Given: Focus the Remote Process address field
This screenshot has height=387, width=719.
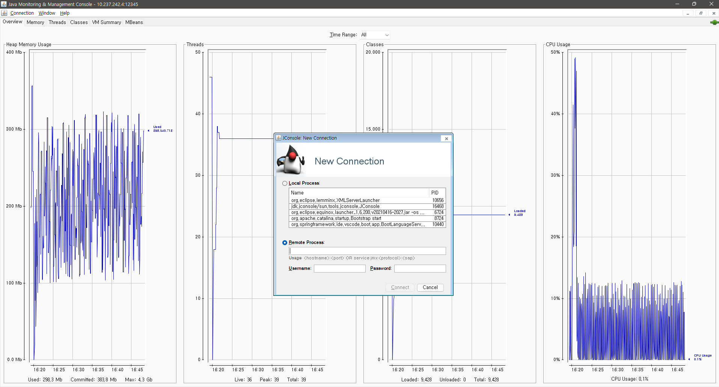Looking at the screenshot, I should tap(367, 251).
